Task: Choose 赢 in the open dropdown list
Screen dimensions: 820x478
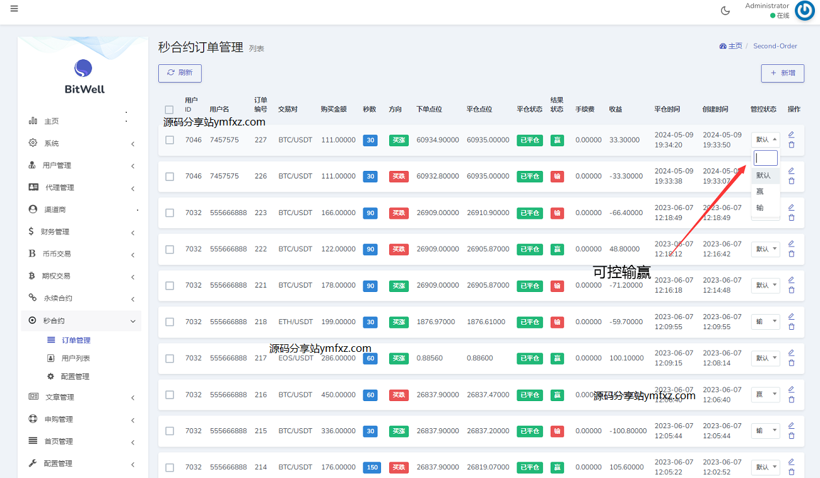Action: coord(760,191)
